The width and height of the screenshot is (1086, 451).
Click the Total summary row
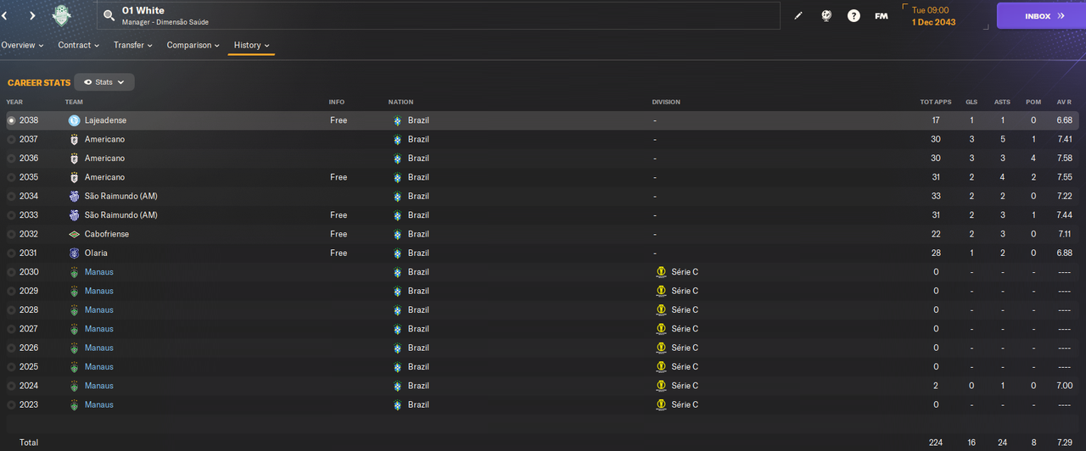[543, 443]
